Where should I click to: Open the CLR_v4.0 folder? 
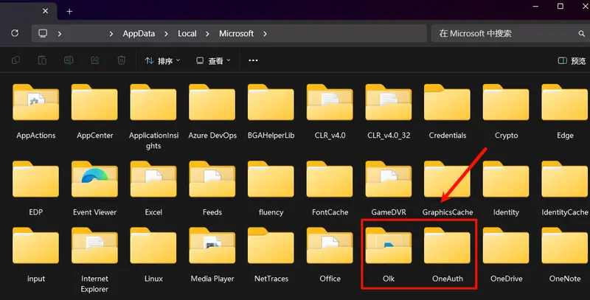pyautogui.click(x=330, y=112)
